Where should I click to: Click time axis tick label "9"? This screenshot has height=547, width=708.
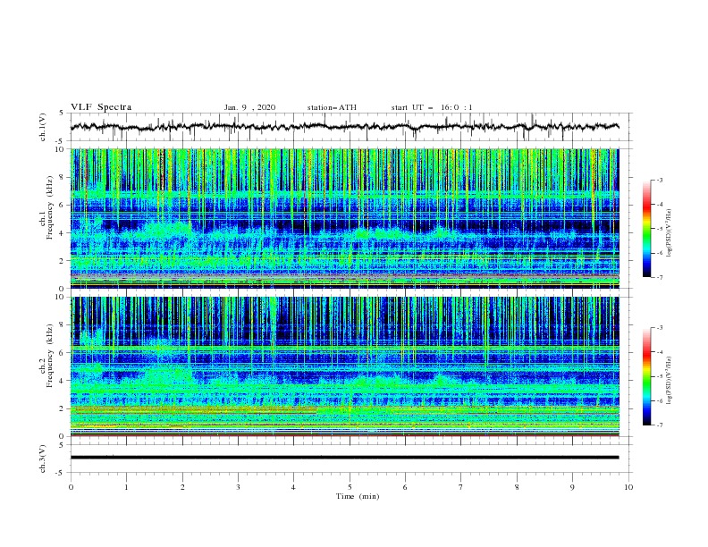572,487
